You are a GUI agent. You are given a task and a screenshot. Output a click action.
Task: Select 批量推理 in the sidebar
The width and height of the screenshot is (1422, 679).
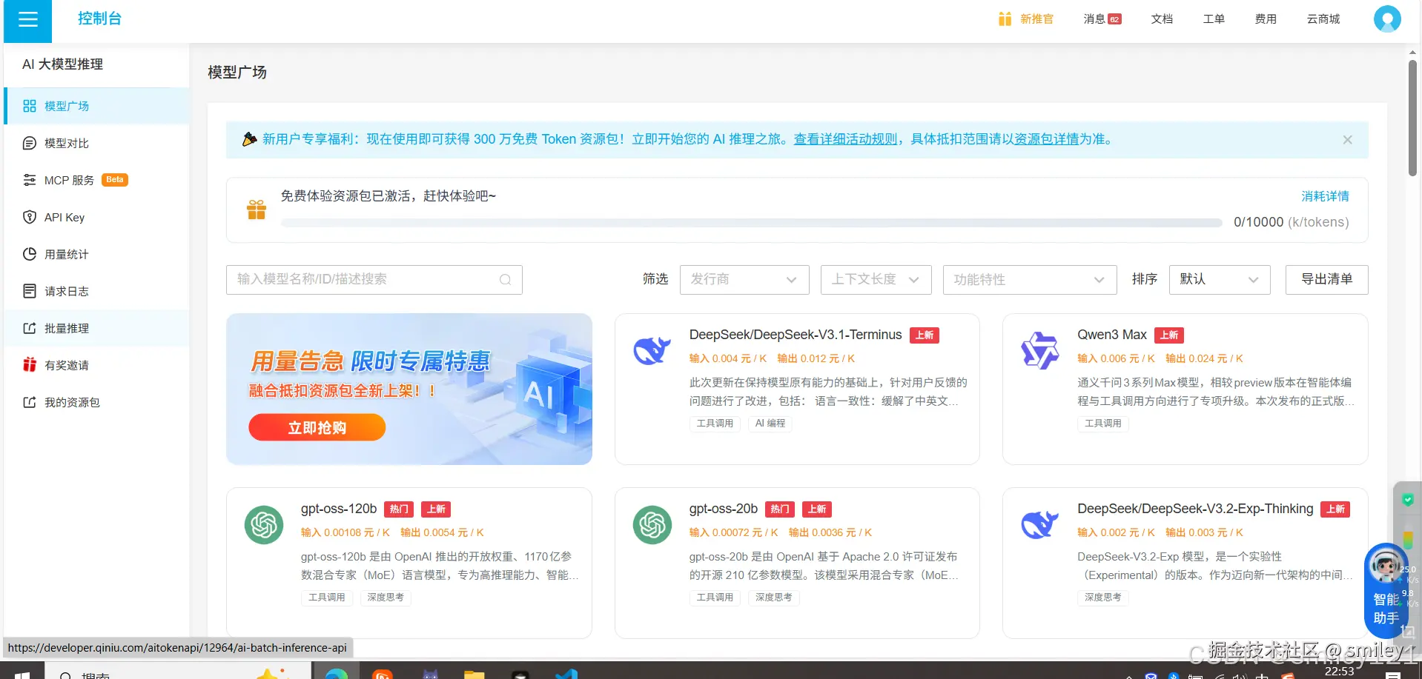click(96, 328)
